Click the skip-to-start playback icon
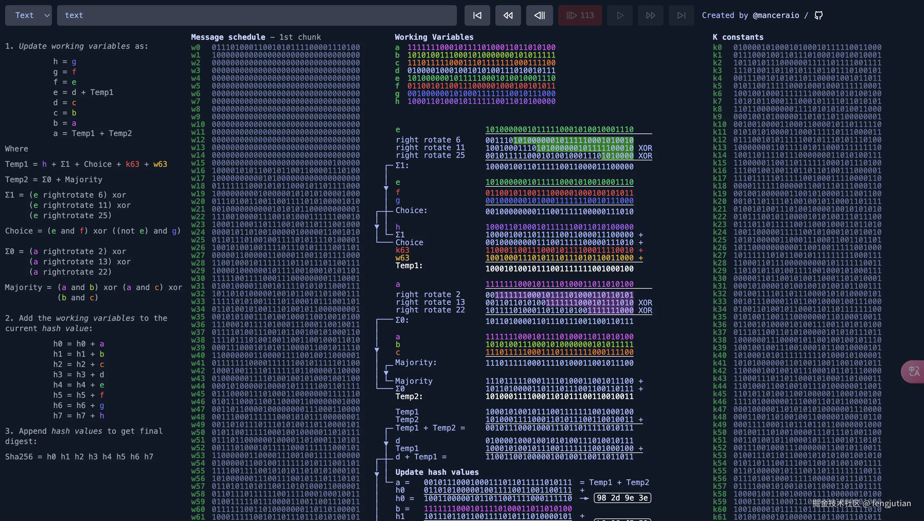 click(477, 15)
